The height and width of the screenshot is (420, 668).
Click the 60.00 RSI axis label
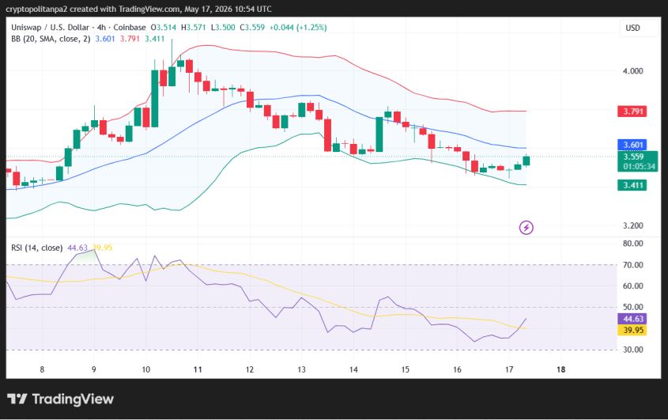(x=633, y=286)
